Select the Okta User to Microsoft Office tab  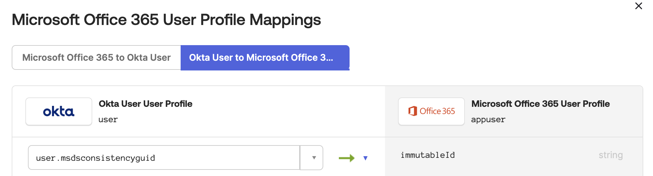point(265,57)
